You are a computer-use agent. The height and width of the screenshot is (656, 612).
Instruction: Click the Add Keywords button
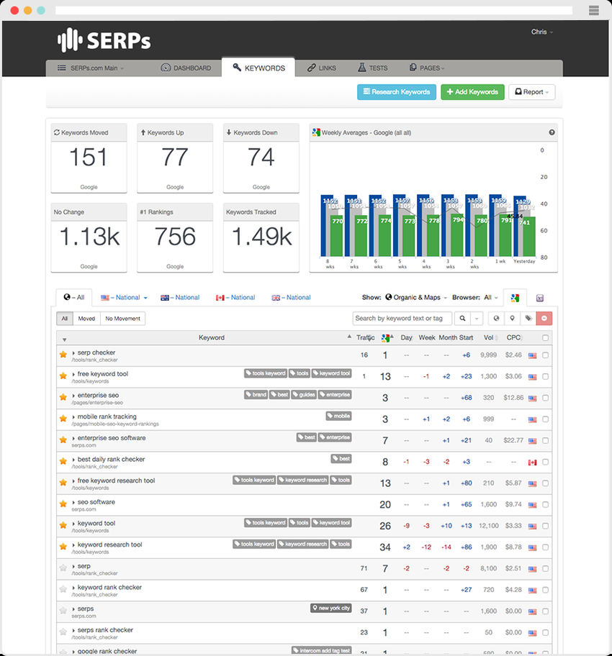point(472,92)
